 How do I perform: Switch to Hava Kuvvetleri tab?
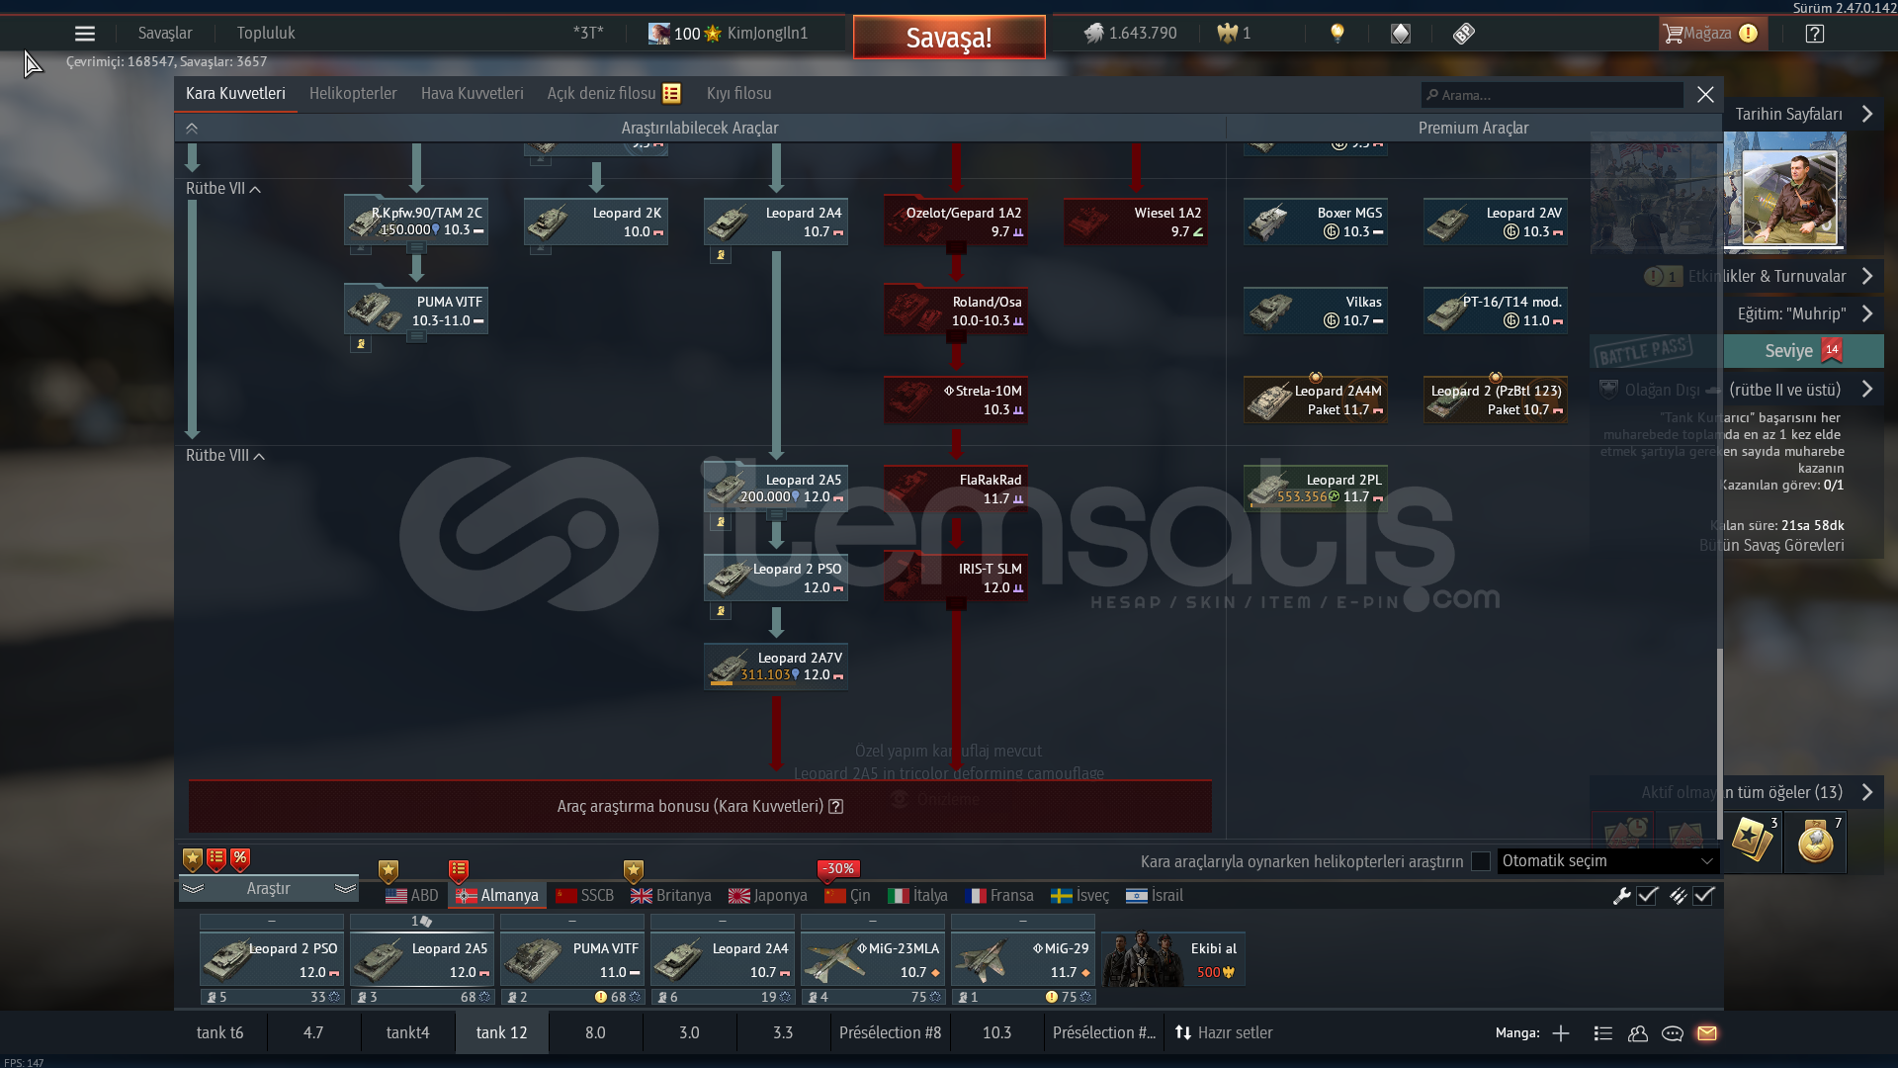[472, 93]
